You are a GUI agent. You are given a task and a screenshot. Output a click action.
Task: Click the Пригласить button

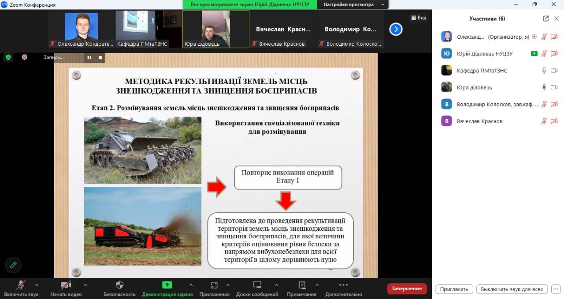454,289
